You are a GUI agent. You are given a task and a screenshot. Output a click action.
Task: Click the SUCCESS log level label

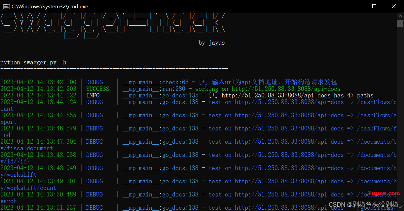(x=98, y=89)
